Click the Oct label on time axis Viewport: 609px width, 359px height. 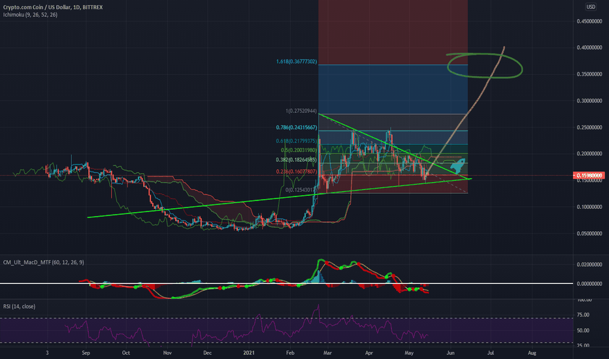coord(126,352)
